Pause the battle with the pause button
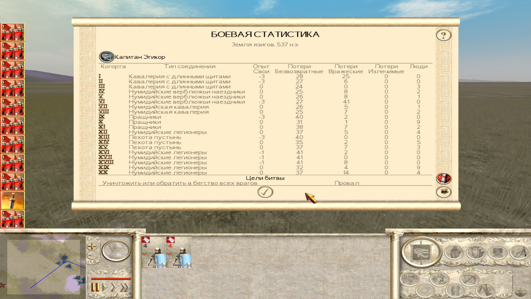The height and width of the screenshot is (299, 531). click(95, 287)
